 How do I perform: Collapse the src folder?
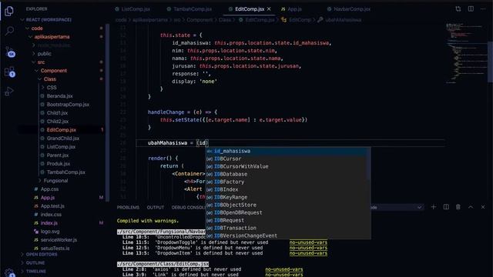point(41,62)
